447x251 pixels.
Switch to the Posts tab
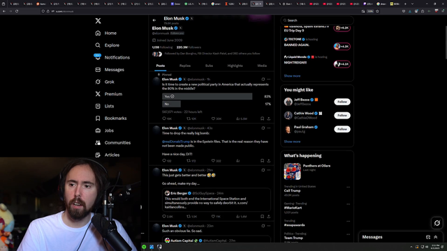tap(160, 66)
